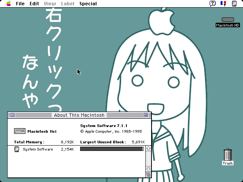Screen dimensions: 243x182
Task: Click the System Software 2,154K value
Action: (67, 149)
